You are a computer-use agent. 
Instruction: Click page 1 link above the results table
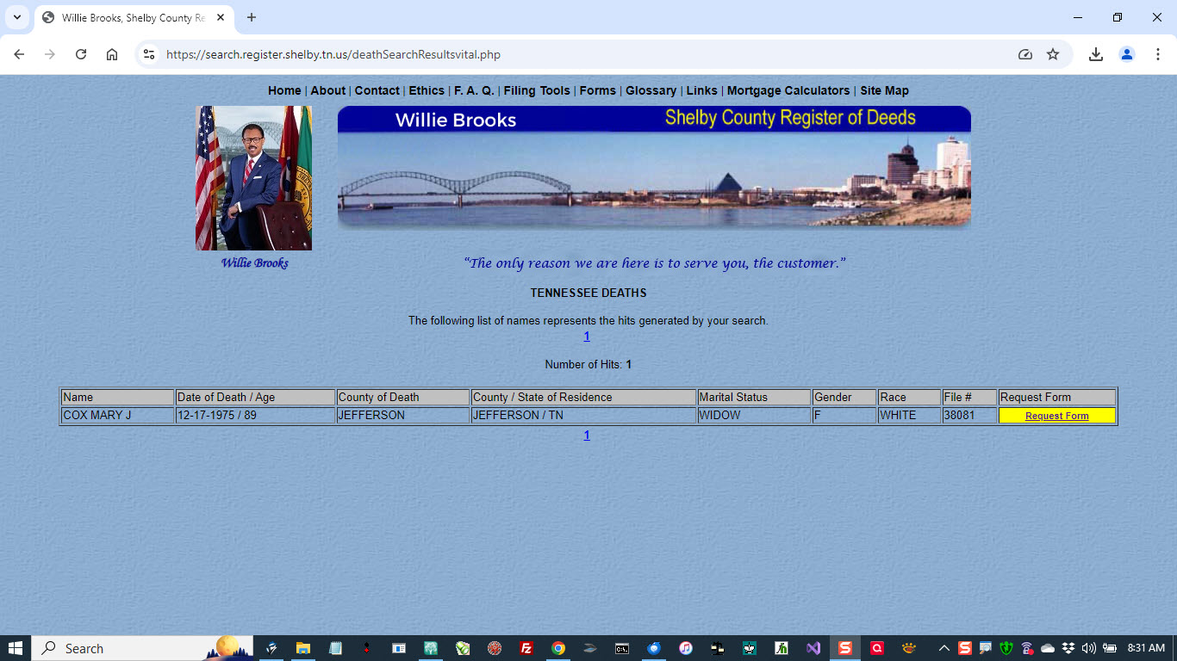click(587, 337)
